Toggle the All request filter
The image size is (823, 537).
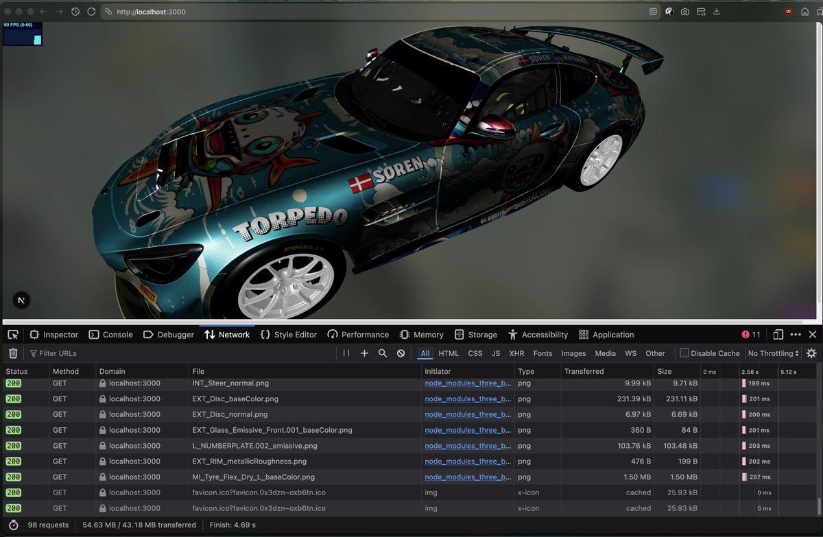(x=425, y=353)
